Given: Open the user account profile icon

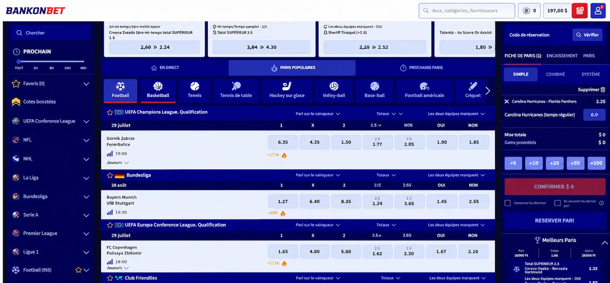Looking at the screenshot, I should [598, 10].
